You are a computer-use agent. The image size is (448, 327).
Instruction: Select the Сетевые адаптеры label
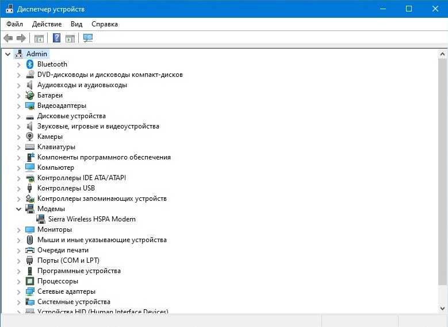66,291
